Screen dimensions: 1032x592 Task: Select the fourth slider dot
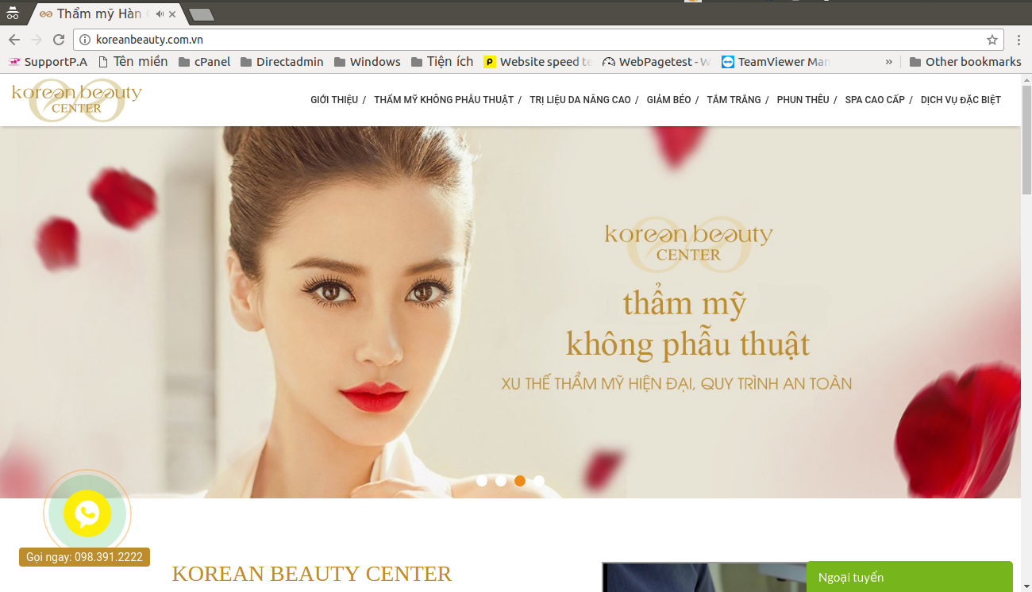click(539, 481)
